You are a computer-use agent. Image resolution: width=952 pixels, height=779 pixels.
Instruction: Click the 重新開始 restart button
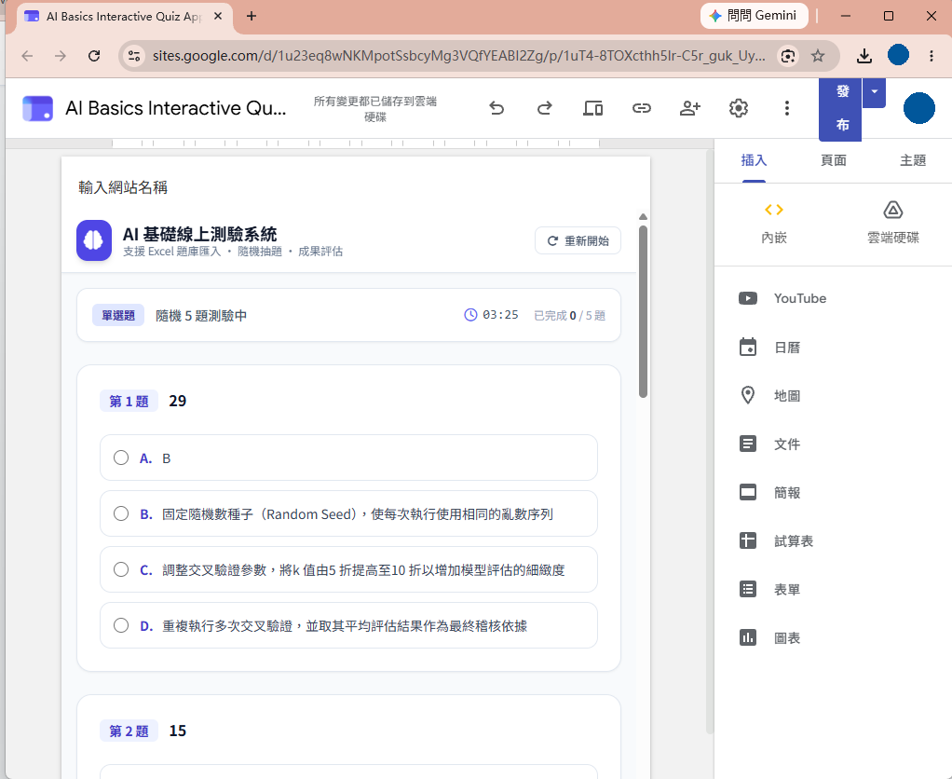coord(578,240)
